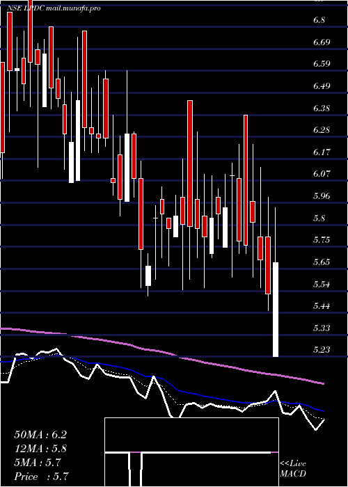
Task: Click the 50MA : 6.2 readout
Action: 40,434
